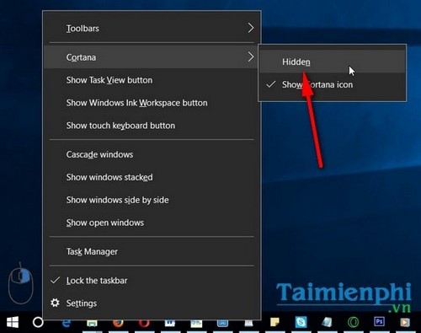Select Show Cortana icon option
Screen dimensions: 421x333
[332, 84]
